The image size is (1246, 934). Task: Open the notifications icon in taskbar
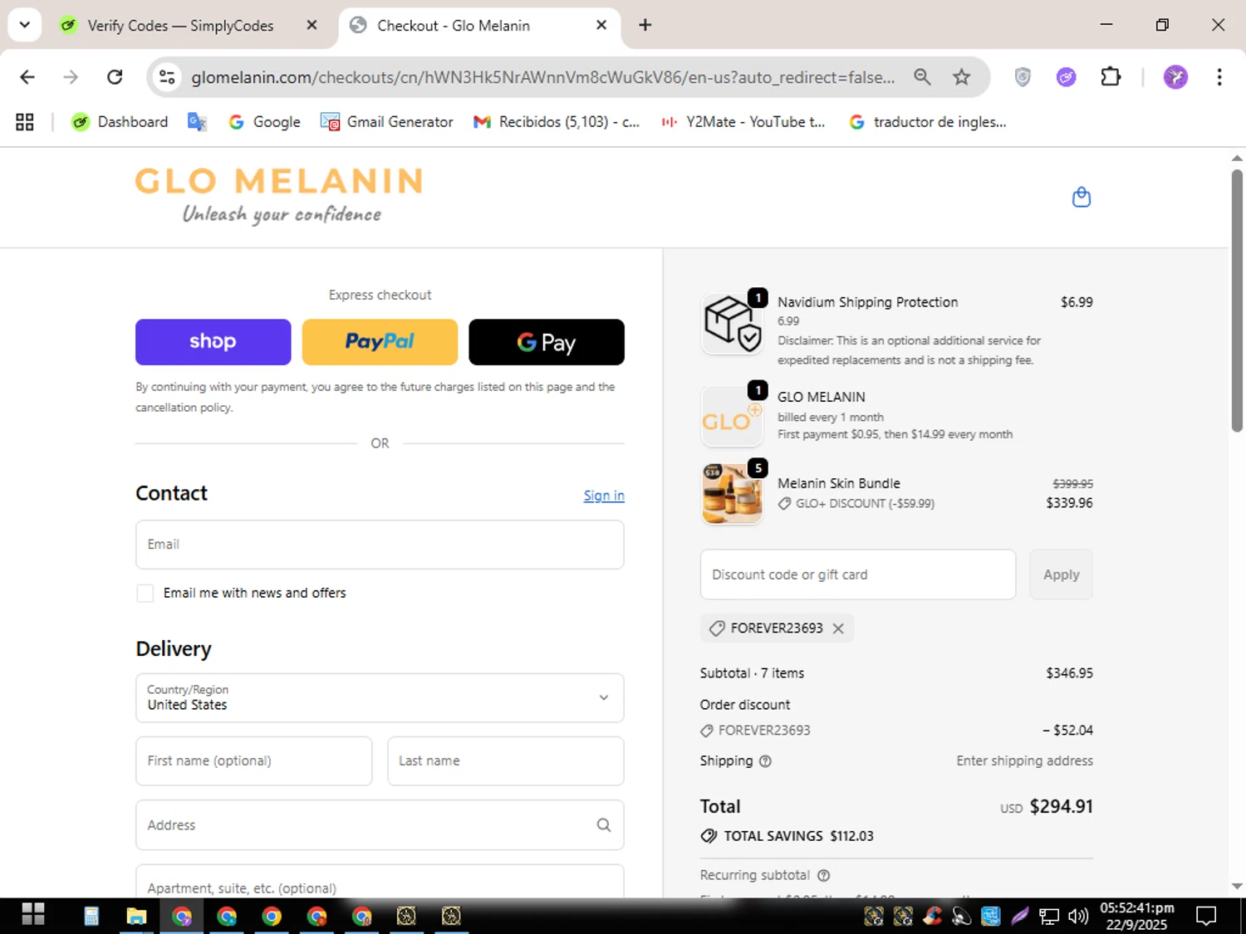point(1205,916)
